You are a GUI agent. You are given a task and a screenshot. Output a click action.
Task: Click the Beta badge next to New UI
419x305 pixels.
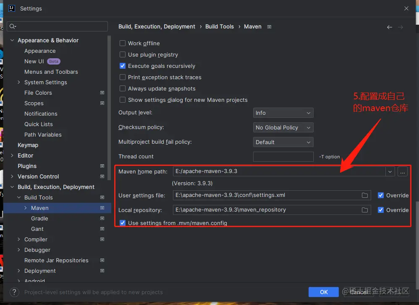pos(54,61)
